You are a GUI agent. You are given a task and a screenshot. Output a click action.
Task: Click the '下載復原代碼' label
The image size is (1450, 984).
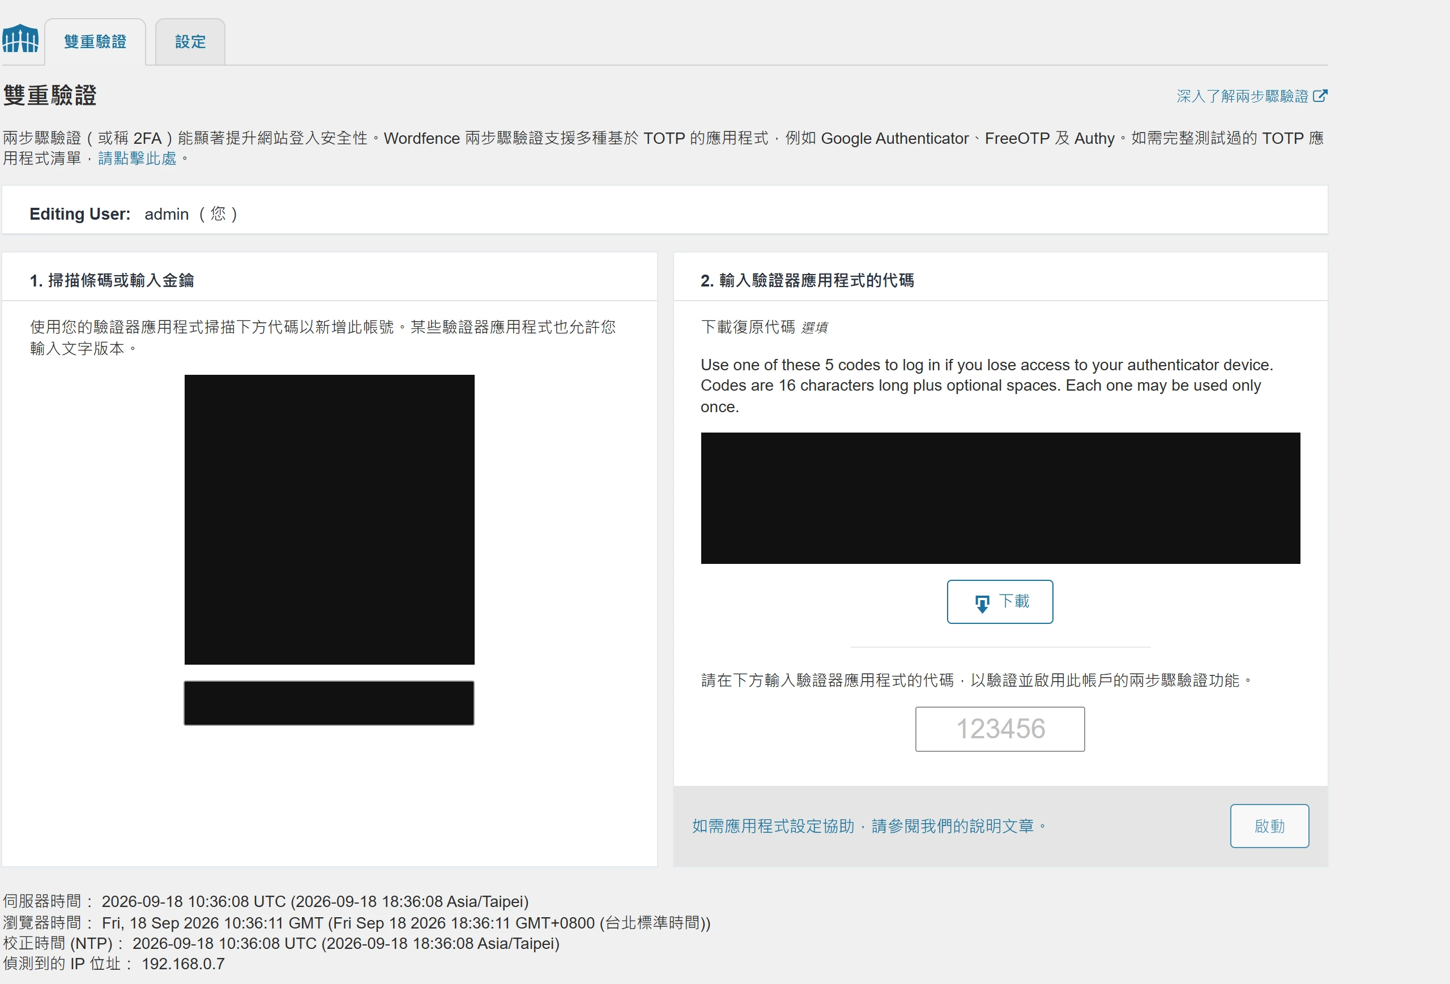(748, 327)
